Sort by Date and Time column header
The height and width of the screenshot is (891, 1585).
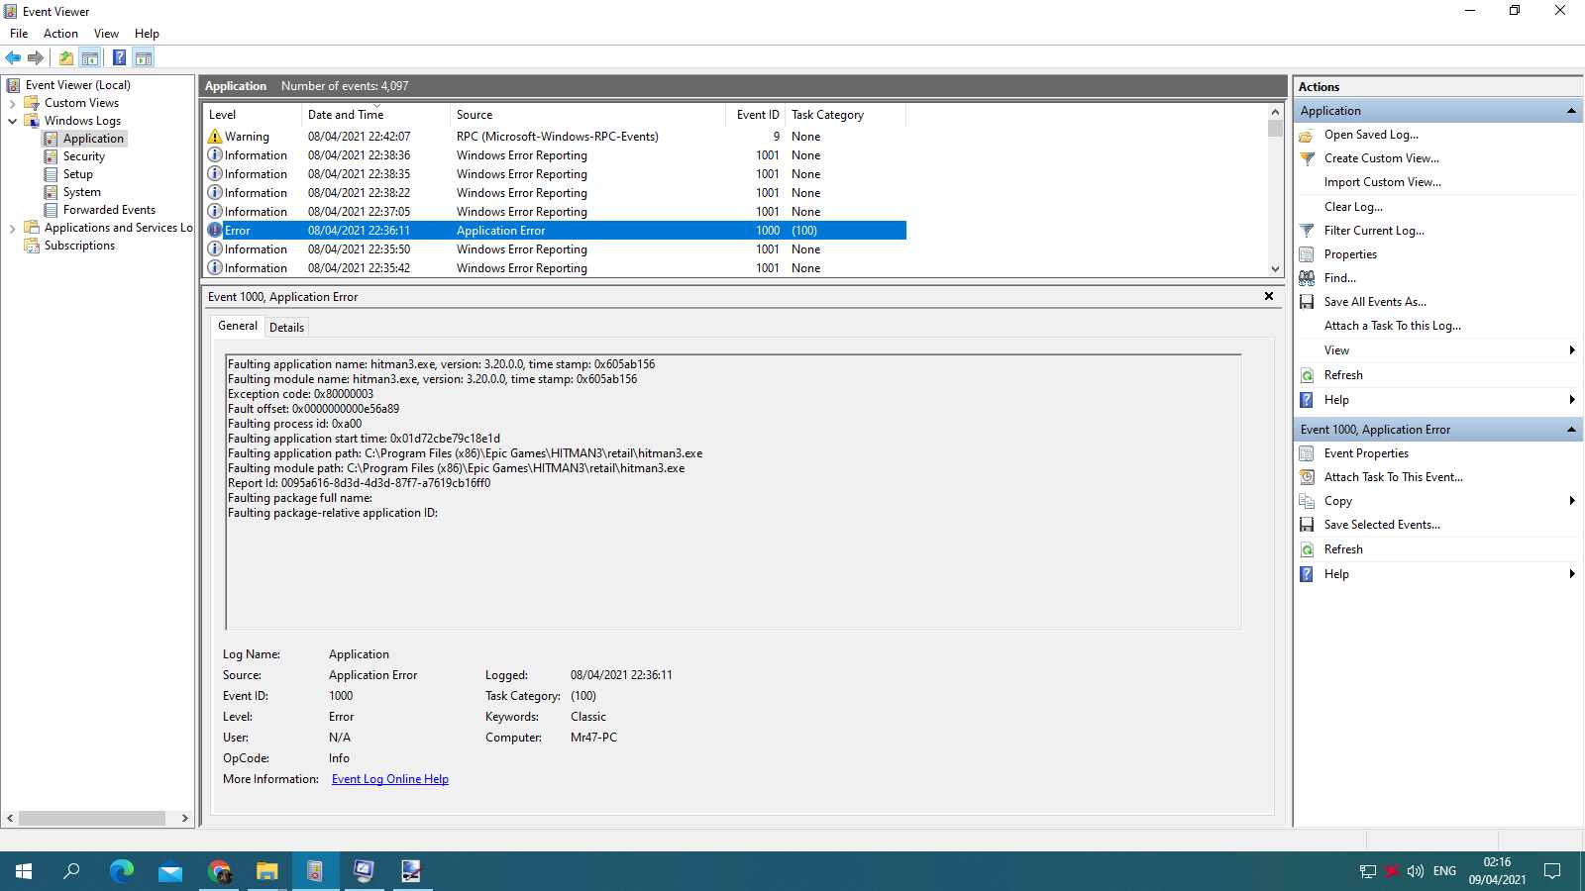(x=376, y=115)
